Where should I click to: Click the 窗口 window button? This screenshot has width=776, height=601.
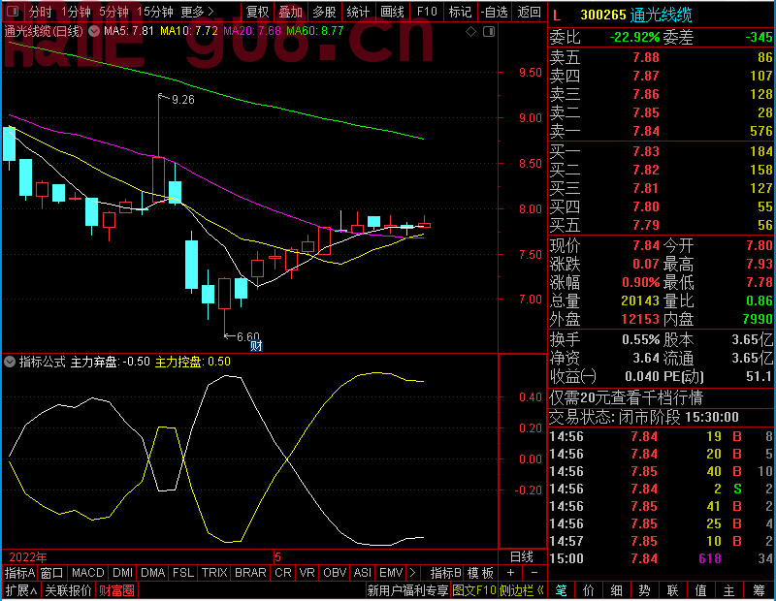click(52, 573)
